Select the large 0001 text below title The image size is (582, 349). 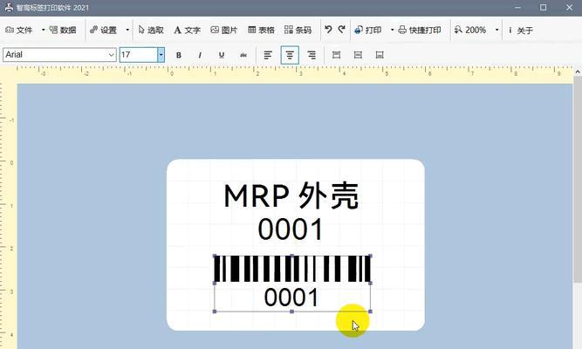(291, 229)
